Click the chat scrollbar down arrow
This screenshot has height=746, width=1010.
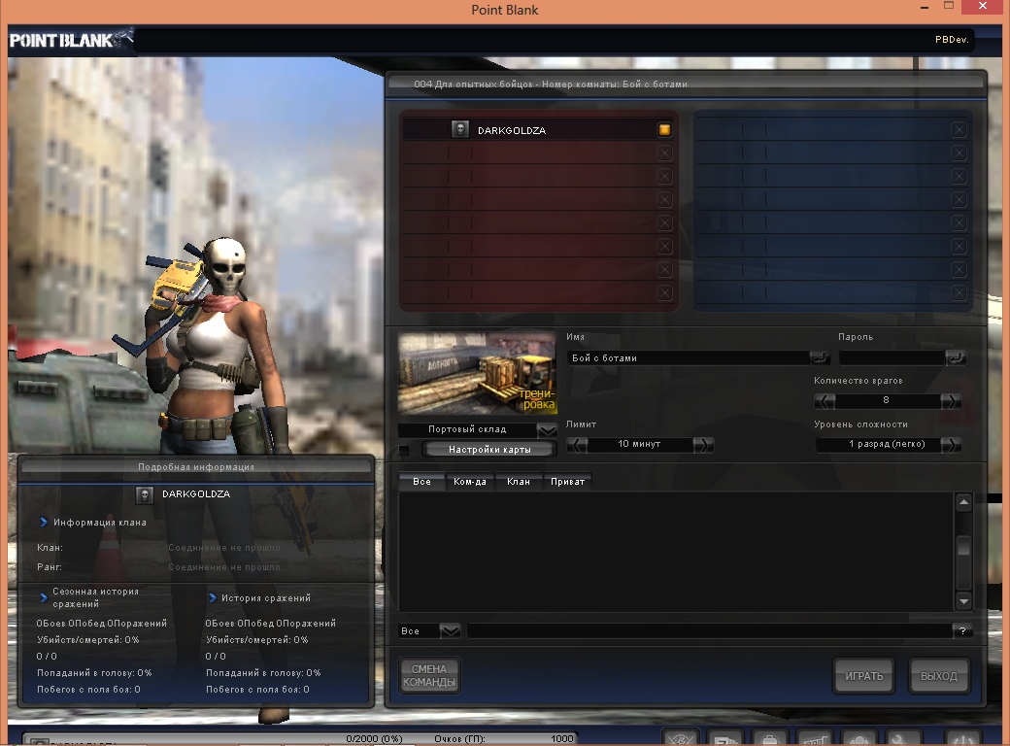pyautogui.click(x=963, y=601)
